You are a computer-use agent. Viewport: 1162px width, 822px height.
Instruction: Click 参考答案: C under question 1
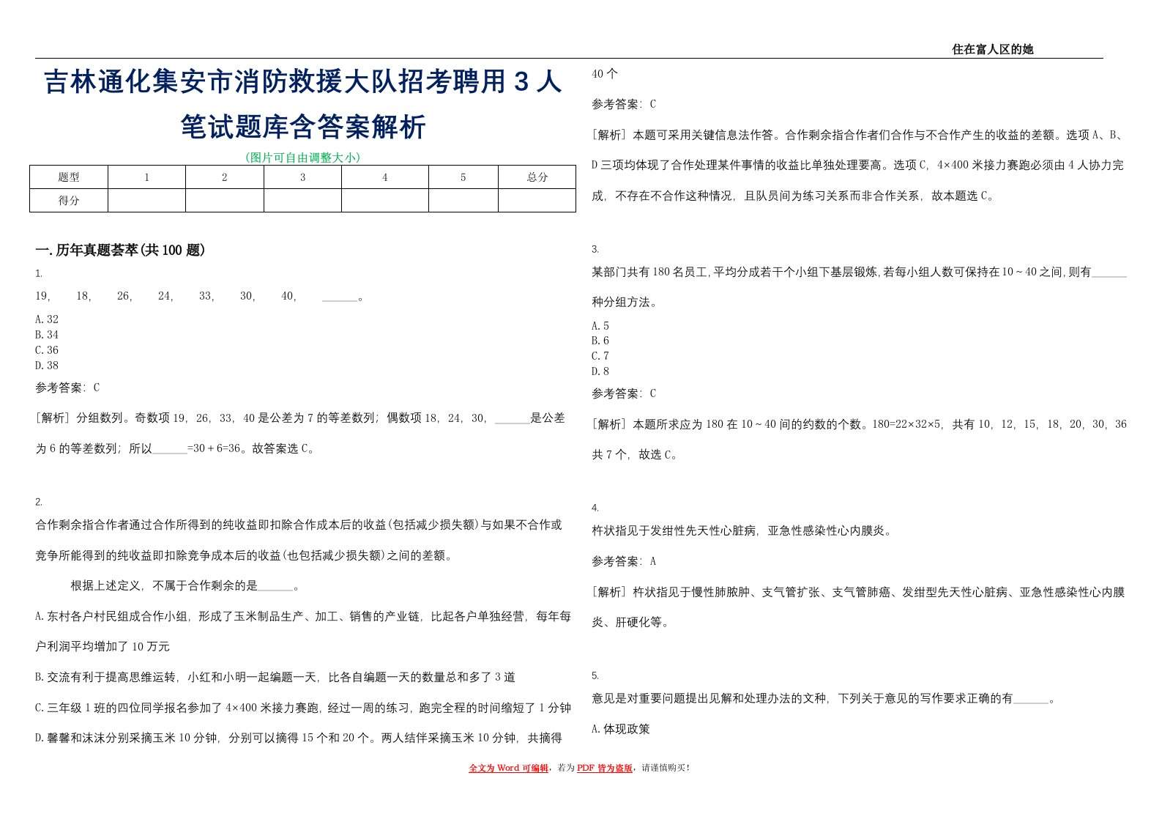[67, 388]
